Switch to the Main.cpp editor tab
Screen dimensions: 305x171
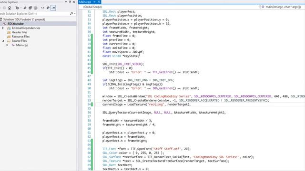point(85,2)
